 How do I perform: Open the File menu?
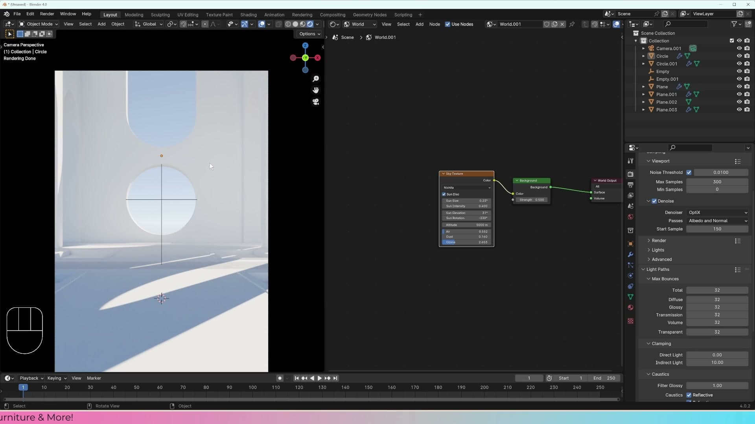(17, 14)
